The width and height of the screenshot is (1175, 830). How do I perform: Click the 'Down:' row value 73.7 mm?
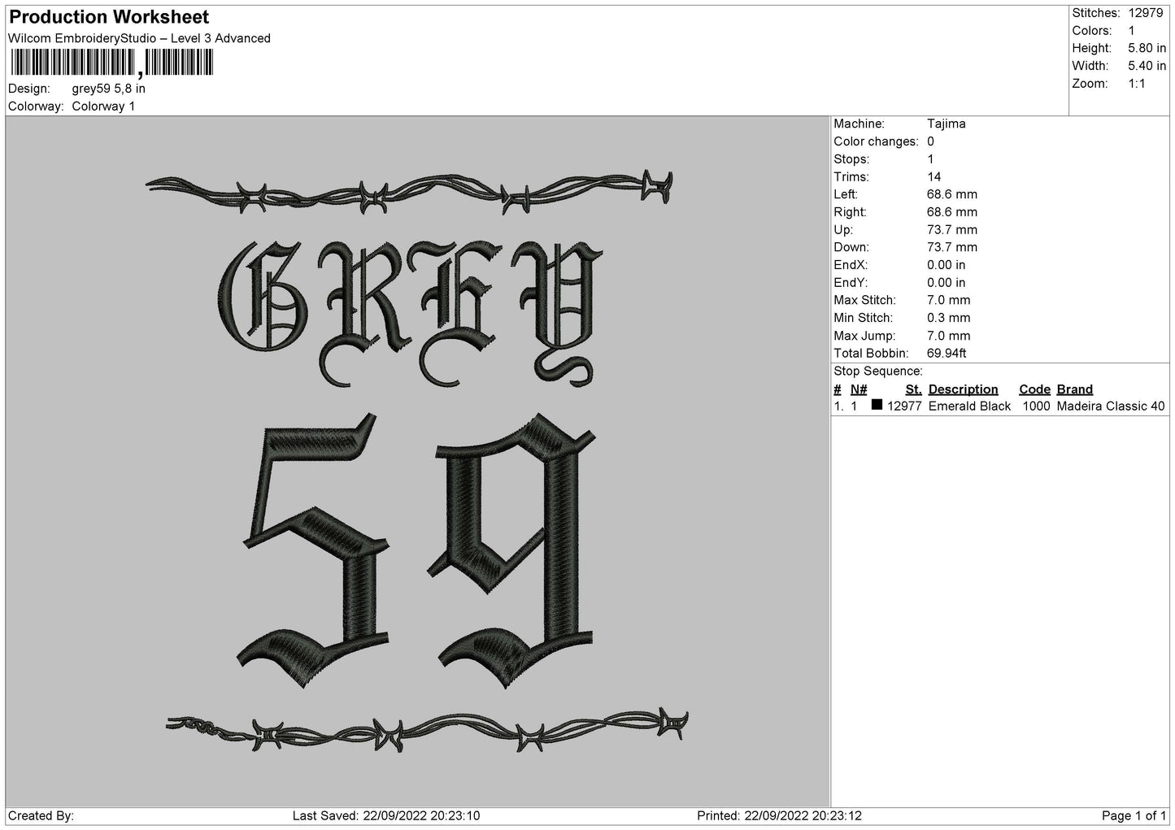coord(952,247)
